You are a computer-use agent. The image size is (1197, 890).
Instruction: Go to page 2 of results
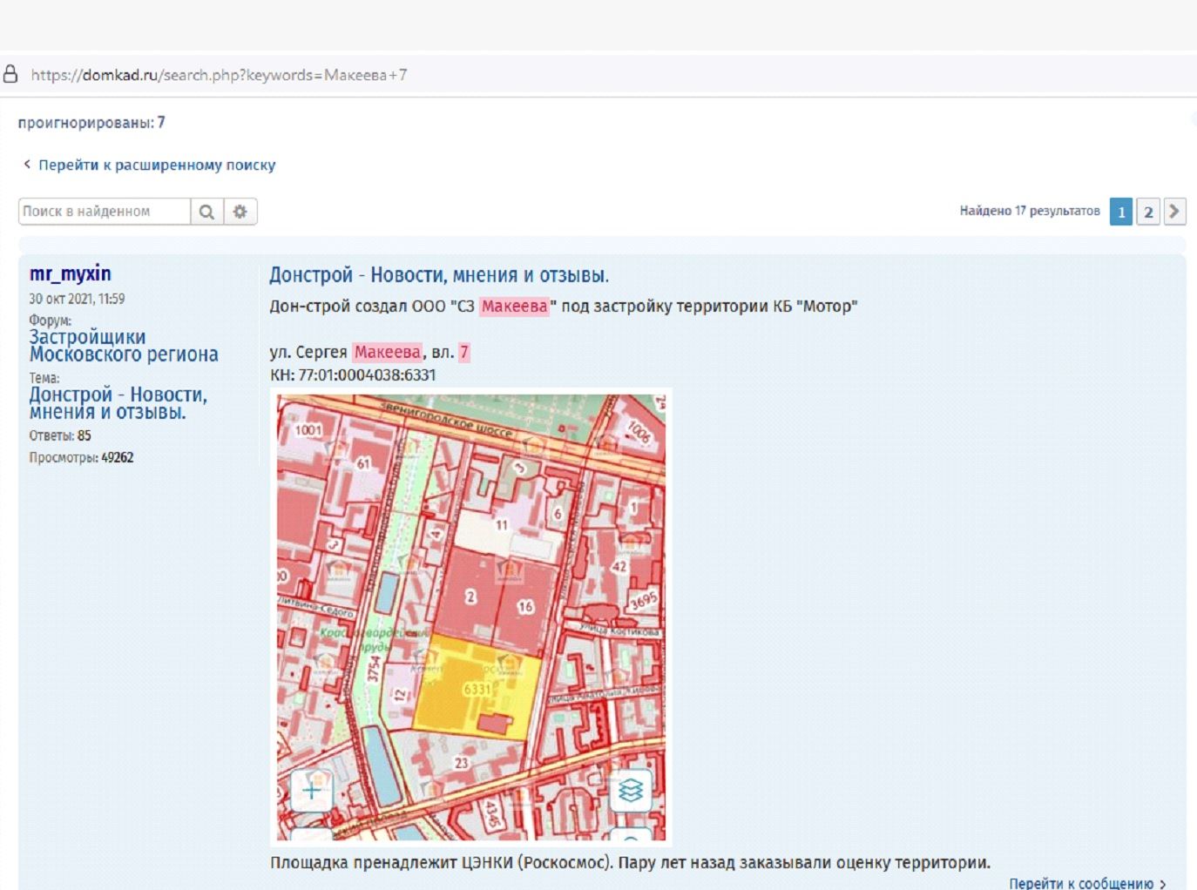1149,212
